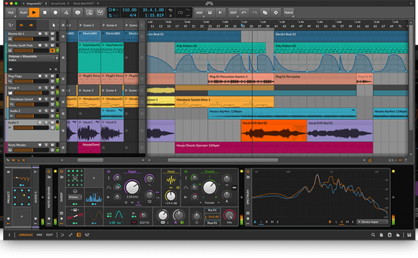
Task: Open the EDIT toolbar menu
Action: tap(233, 12)
